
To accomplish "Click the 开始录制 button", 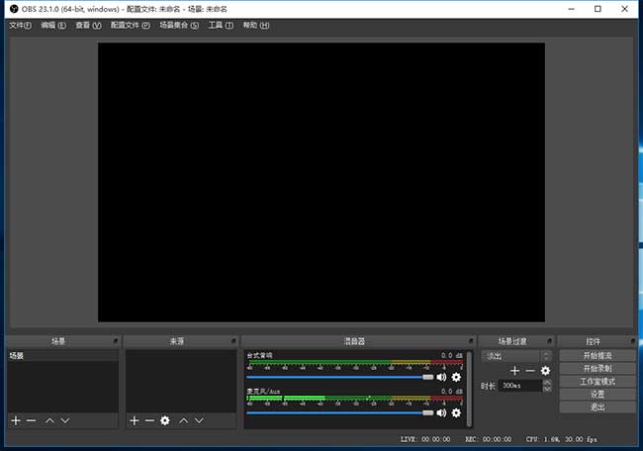I will (597, 368).
